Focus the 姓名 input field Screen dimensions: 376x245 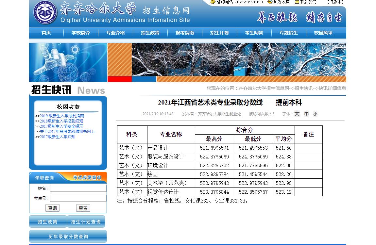(x=78, y=188)
